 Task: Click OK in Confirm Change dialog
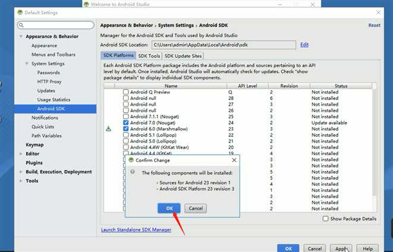click(x=169, y=208)
